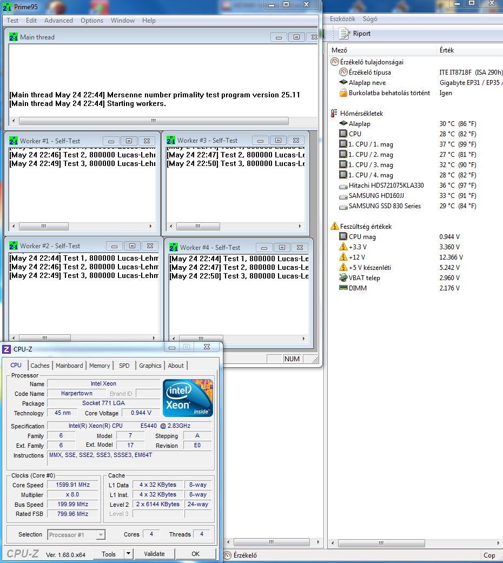Click the VBAT telep battery icon
503x563 pixels.
coord(343,277)
